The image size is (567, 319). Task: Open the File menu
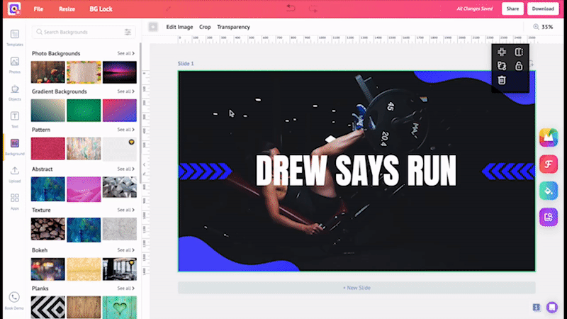38,9
